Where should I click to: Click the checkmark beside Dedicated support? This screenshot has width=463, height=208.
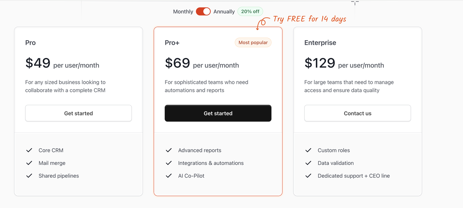(x=308, y=176)
